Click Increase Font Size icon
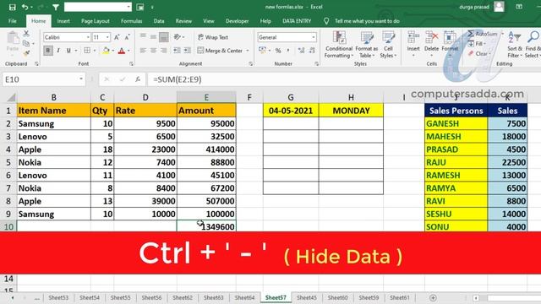The height and width of the screenshot is (304, 541). pyautogui.click(x=117, y=37)
